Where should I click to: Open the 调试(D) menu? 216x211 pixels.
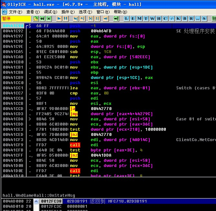point(51,12)
